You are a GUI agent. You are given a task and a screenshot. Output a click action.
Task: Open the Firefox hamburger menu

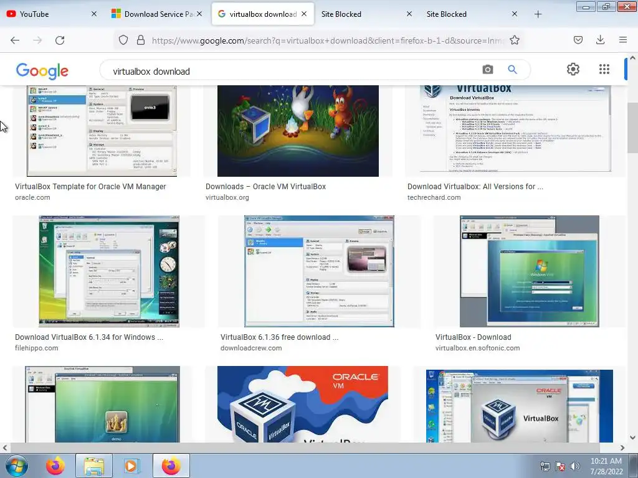622,40
